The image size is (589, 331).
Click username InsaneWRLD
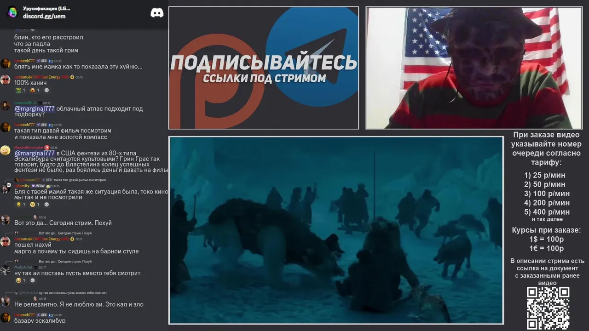[x=25, y=103]
